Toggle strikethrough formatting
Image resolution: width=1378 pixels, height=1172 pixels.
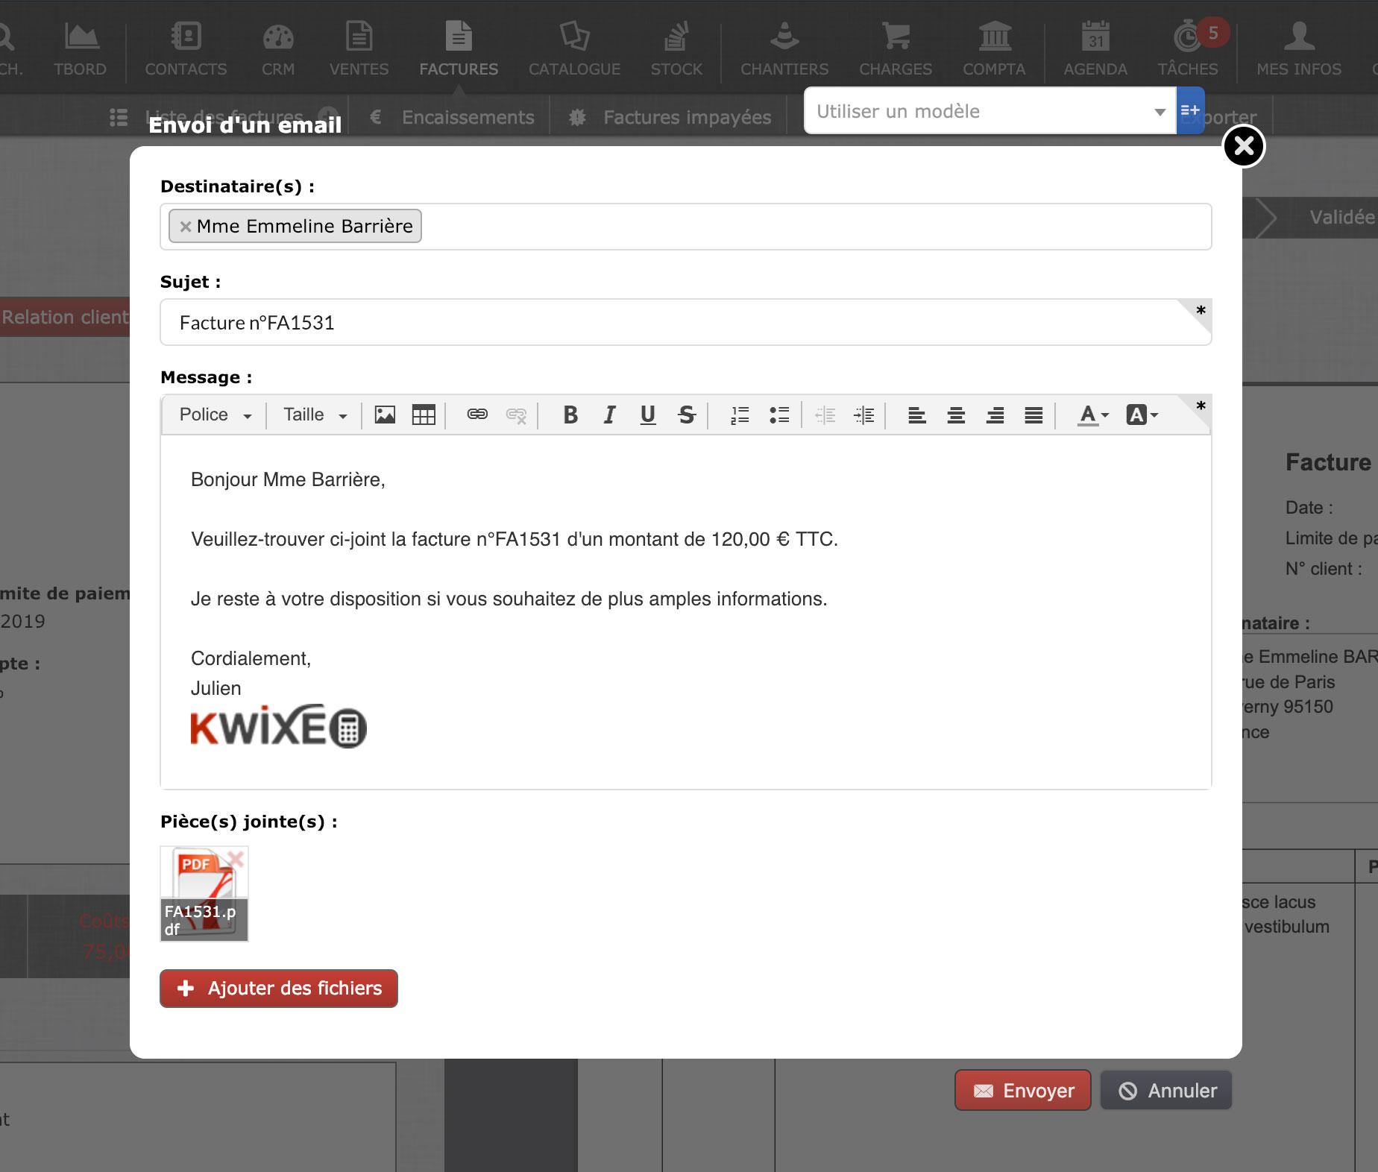point(687,415)
